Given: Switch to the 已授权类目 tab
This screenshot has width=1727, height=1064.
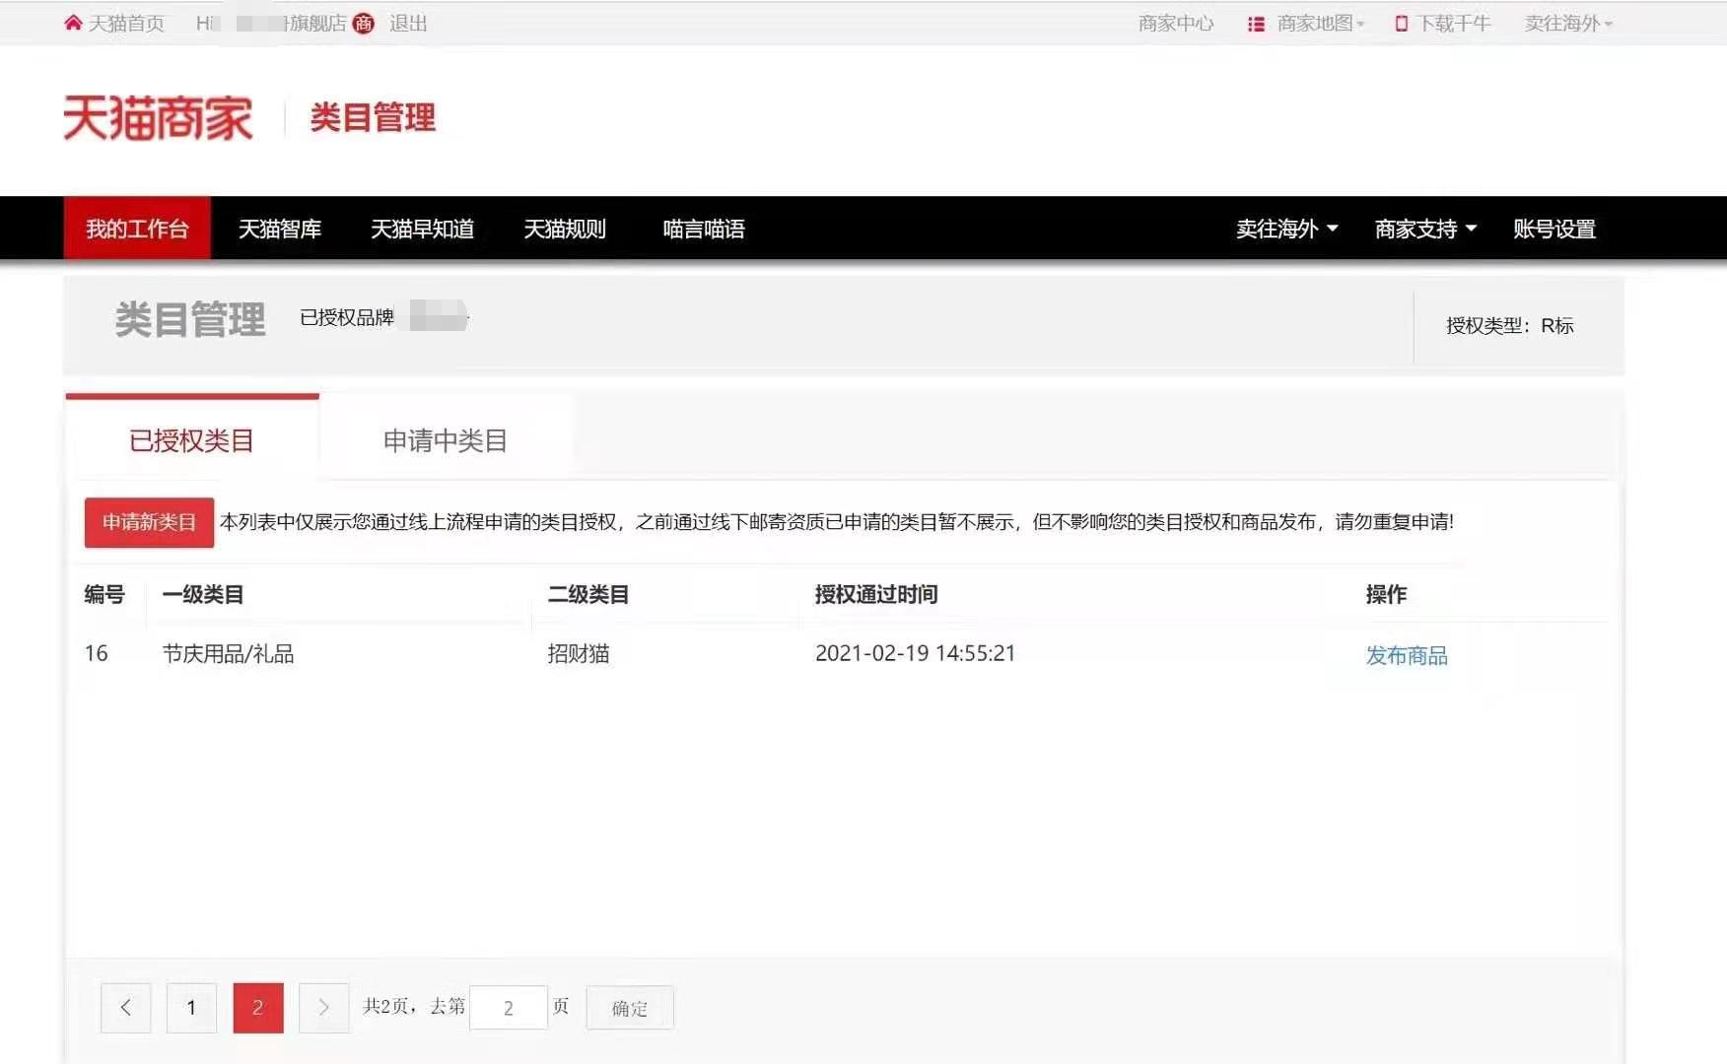Looking at the screenshot, I should click(x=192, y=439).
